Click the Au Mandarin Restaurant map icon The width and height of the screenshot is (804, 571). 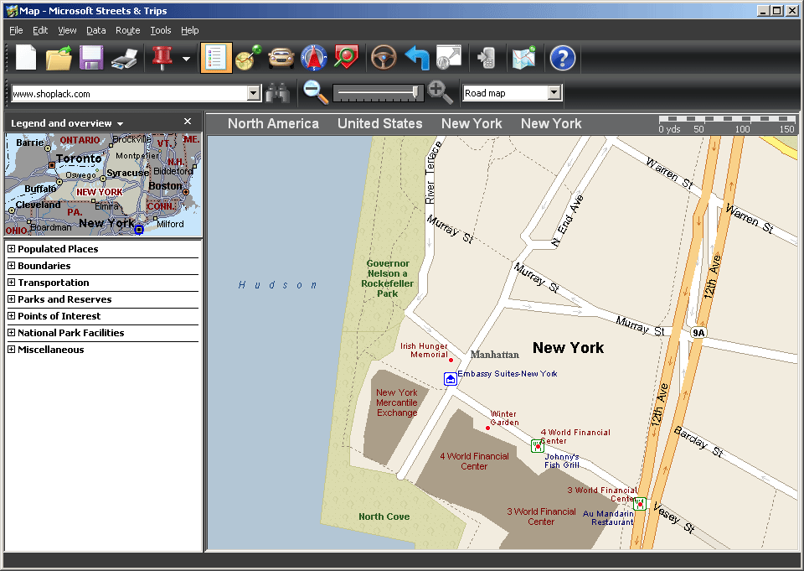coord(639,504)
